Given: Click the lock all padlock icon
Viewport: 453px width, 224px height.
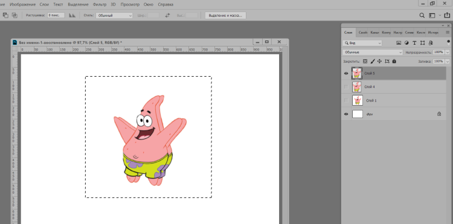Looking at the screenshot, I should coord(394,61).
